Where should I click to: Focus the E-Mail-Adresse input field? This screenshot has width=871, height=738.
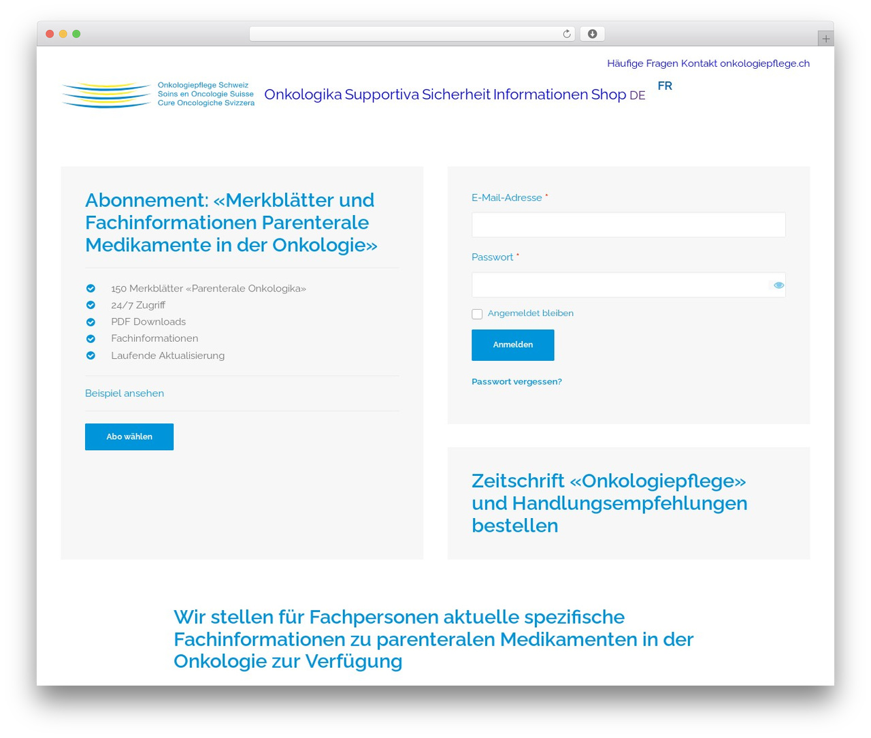(x=629, y=225)
